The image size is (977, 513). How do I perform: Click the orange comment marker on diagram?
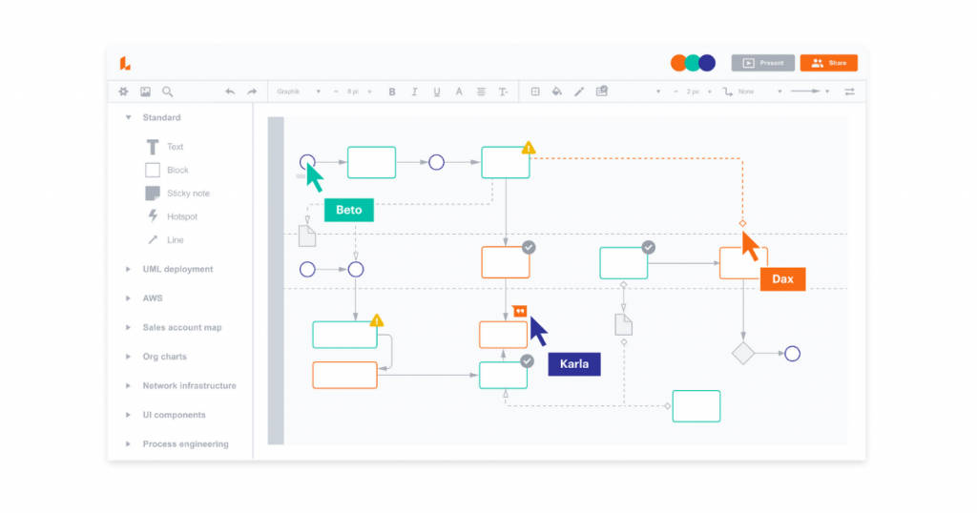pos(519,310)
